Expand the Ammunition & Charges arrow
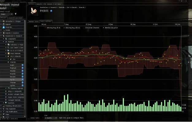 [1, 21]
